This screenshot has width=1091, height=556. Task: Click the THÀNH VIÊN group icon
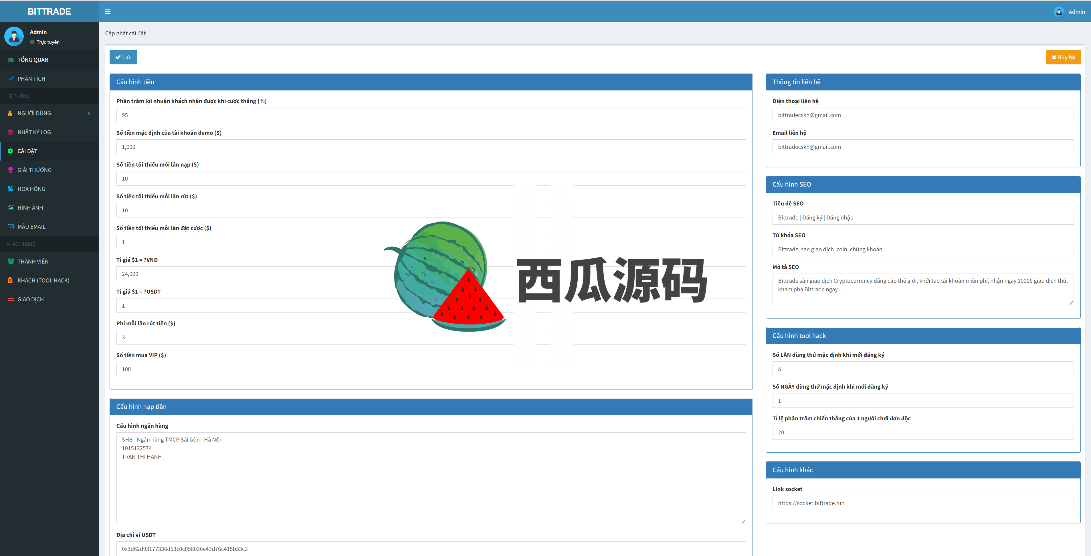pos(11,261)
